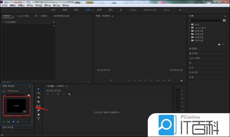Select the Track Select Forward tool
The height and width of the screenshot is (137, 230).
(38, 93)
